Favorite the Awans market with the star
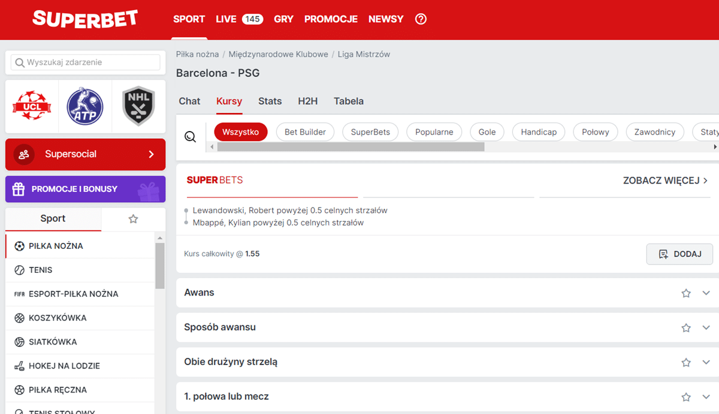The height and width of the screenshot is (414, 719). pyautogui.click(x=686, y=293)
